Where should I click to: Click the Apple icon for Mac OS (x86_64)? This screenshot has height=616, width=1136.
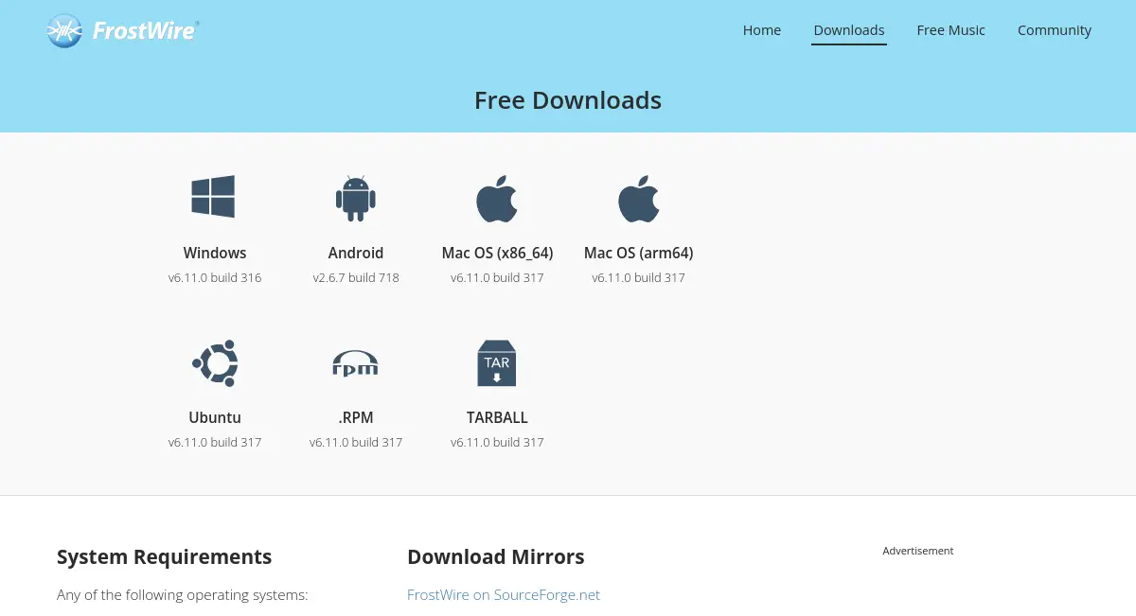tap(497, 198)
